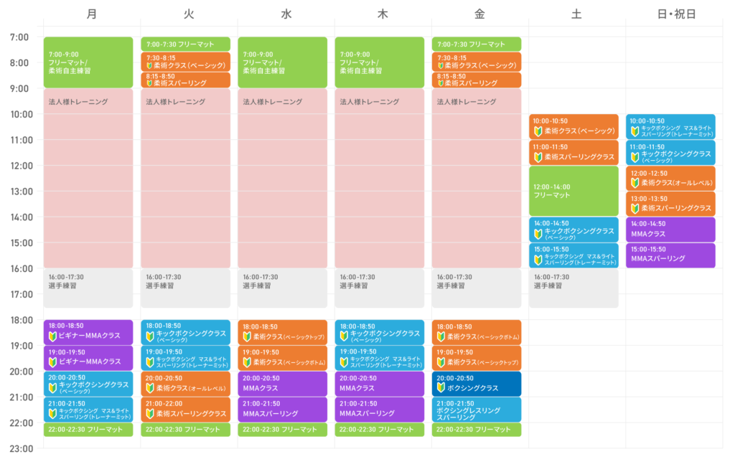
Task: Click beginner mark on Saturday 14:00 キックボクシングクラス
Action: pyautogui.click(x=538, y=233)
